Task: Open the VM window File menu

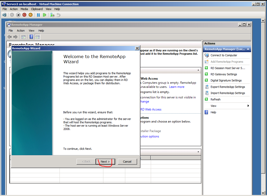Action: click(x=5, y=9)
